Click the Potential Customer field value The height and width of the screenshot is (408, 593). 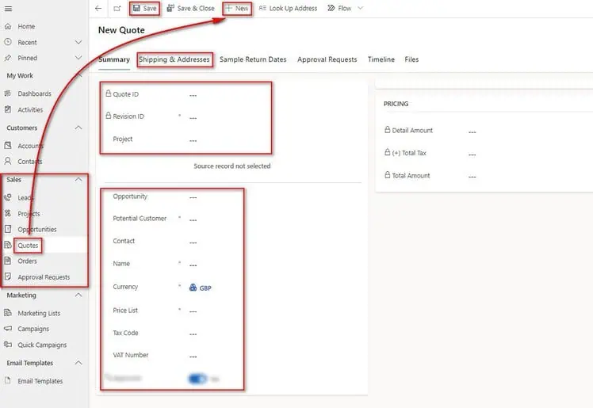click(193, 220)
